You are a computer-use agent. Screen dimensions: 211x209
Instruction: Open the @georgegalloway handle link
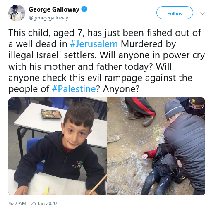[48, 18]
